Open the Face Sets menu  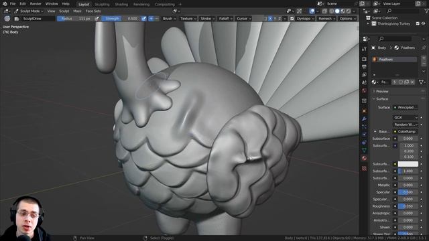[93, 11]
